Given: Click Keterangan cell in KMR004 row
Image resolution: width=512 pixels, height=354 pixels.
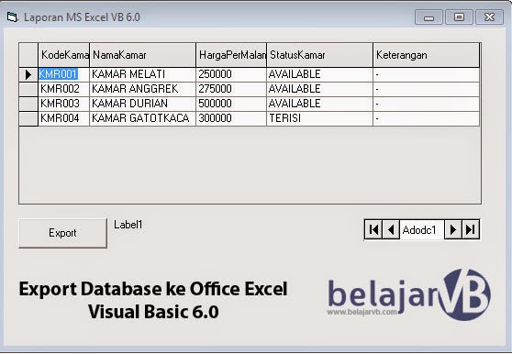Looking at the screenshot, I should 427,118.
